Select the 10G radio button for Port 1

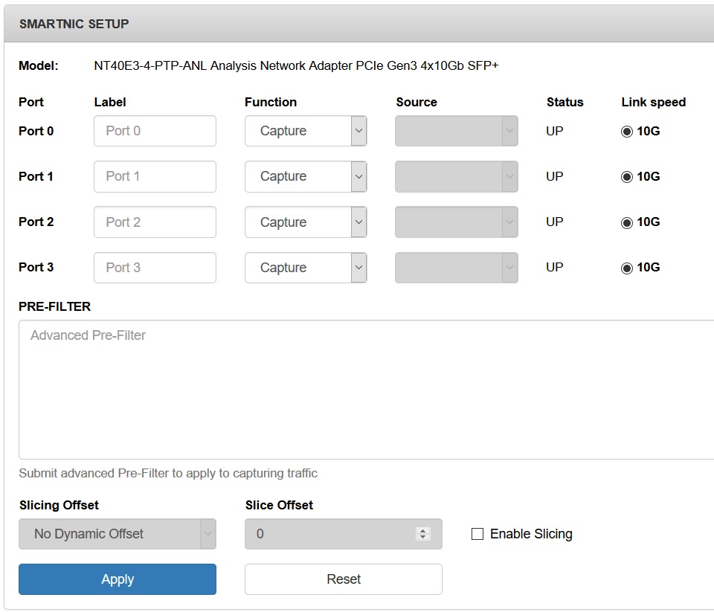point(626,177)
